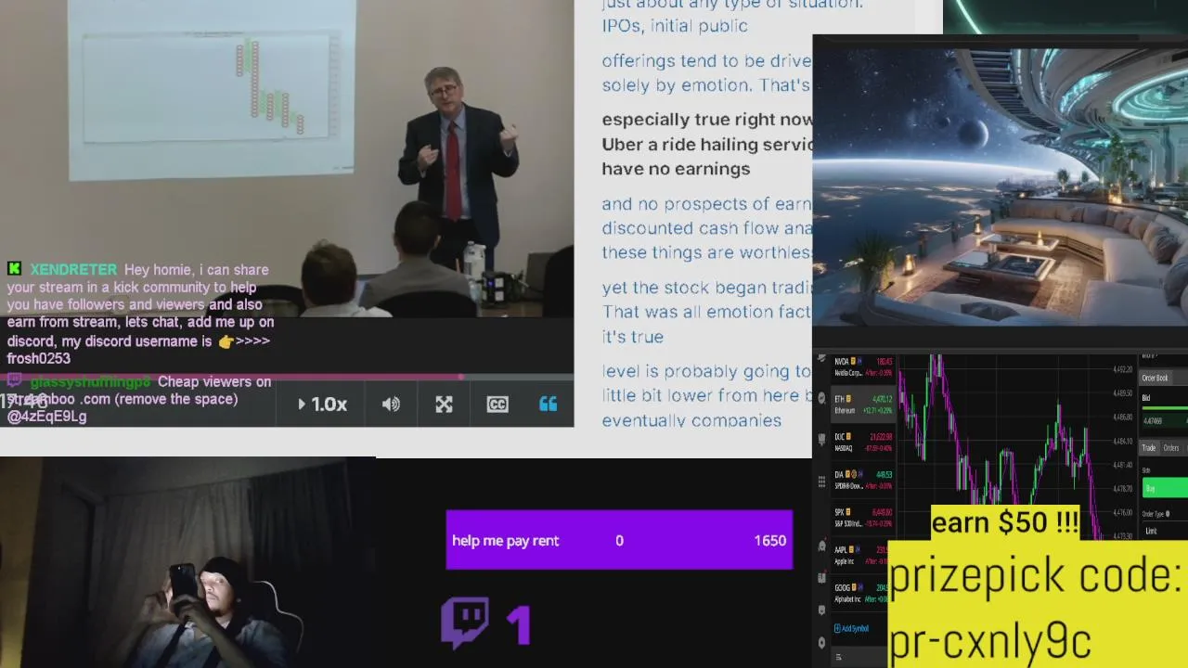
Task: Switch to the Trade tab
Action: (x=1149, y=447)
